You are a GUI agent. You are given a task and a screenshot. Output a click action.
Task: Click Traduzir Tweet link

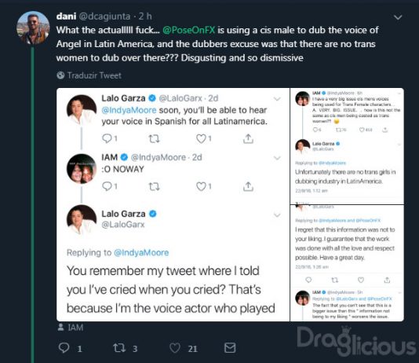94,75
